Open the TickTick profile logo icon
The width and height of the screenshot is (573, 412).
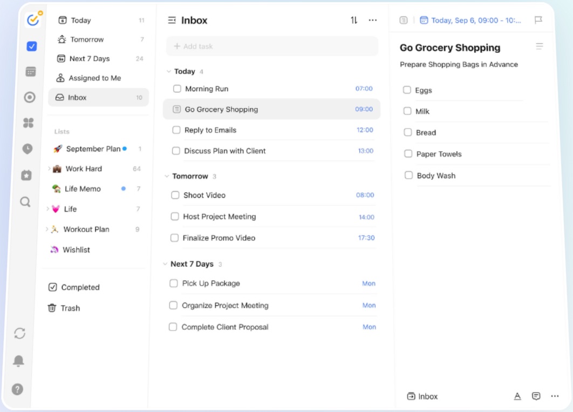tap(33, 19)
